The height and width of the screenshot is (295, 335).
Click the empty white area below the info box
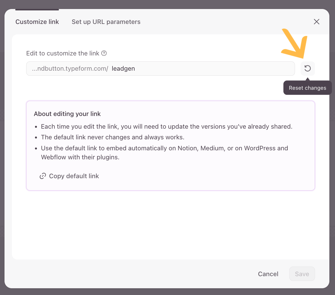(x=169, y=225)
